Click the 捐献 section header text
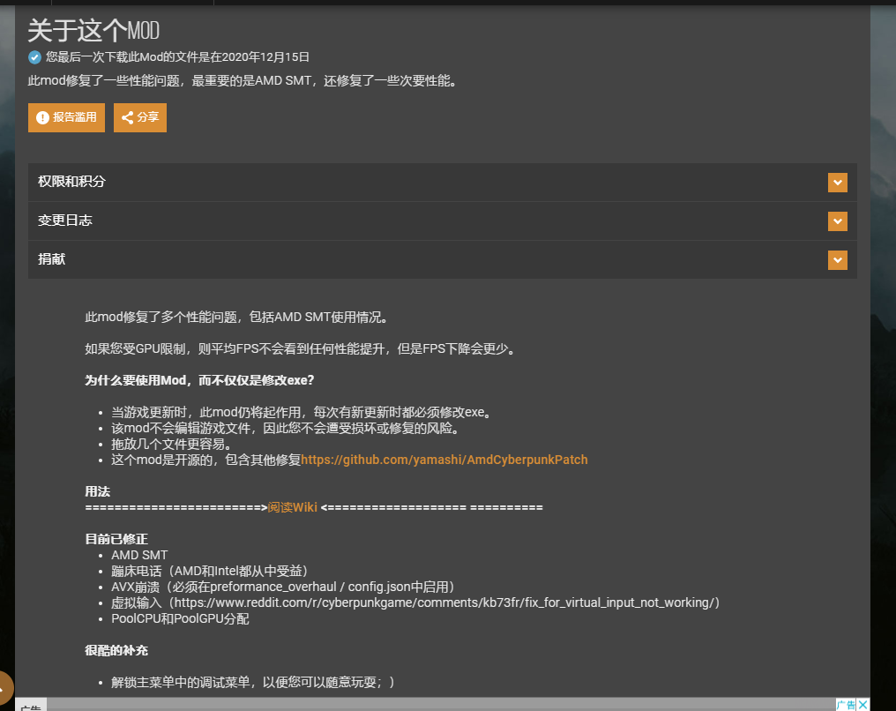 (51, 260)
